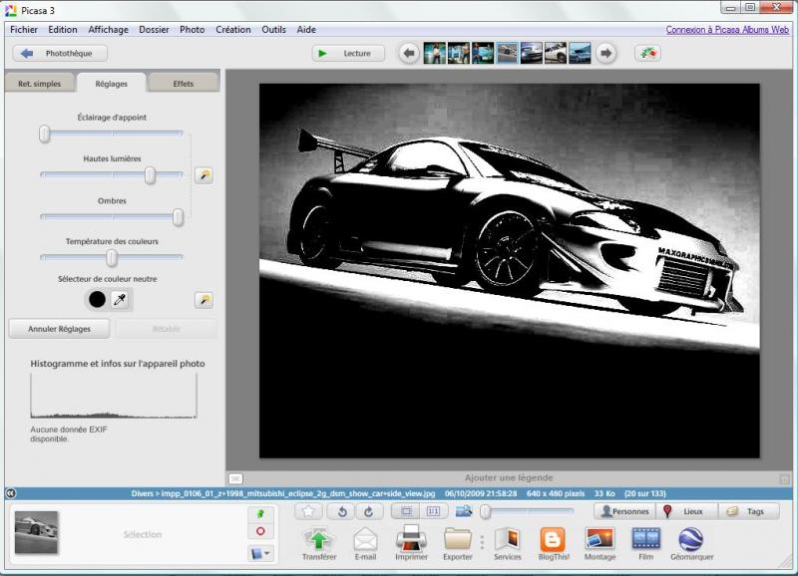The image size is (798, 576).
Task: Open the Lieux panel
Action: pos(687,511)
